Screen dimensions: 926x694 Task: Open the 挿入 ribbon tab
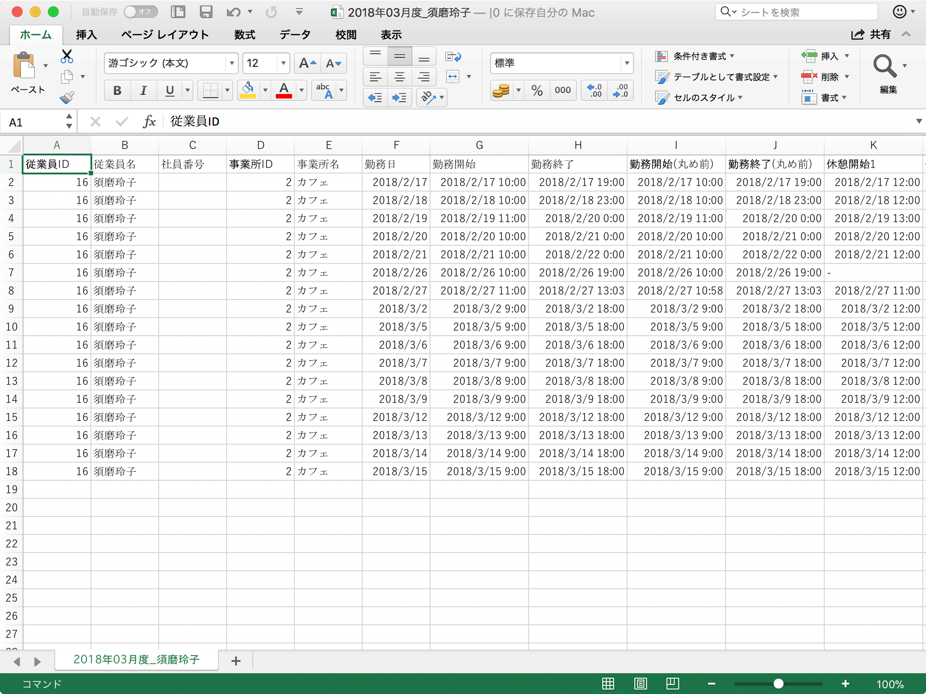(x=86, y=34)
